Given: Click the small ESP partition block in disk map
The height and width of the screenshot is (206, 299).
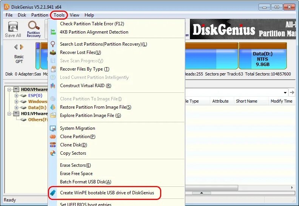Looking at the screenshot, I should [x=38, y=55].
